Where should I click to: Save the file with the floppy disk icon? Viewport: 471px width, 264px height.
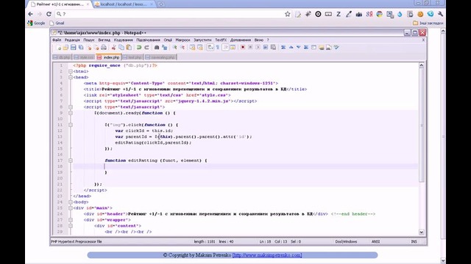[74, 48]
